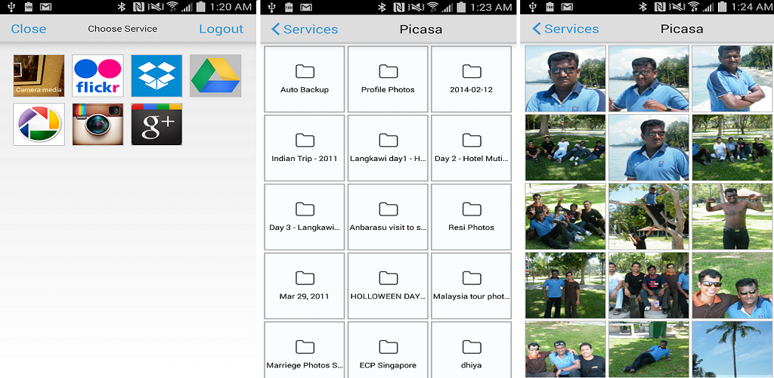The width and height of the screenshot is (774, 378).
Task: Select the Flickr service icon
Action: coord(98,76)
